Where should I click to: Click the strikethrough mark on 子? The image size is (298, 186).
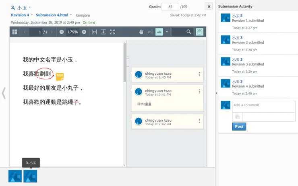[76, 102]
